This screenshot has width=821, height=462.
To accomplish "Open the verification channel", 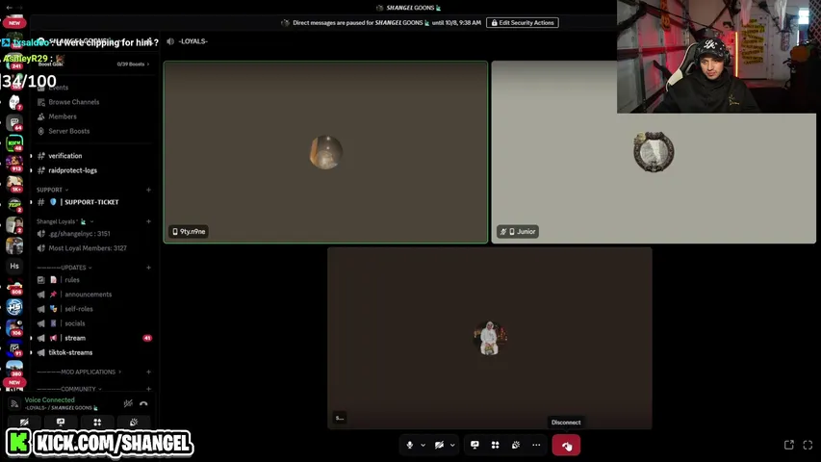I will pyautogui.click(x=64, y=156).
